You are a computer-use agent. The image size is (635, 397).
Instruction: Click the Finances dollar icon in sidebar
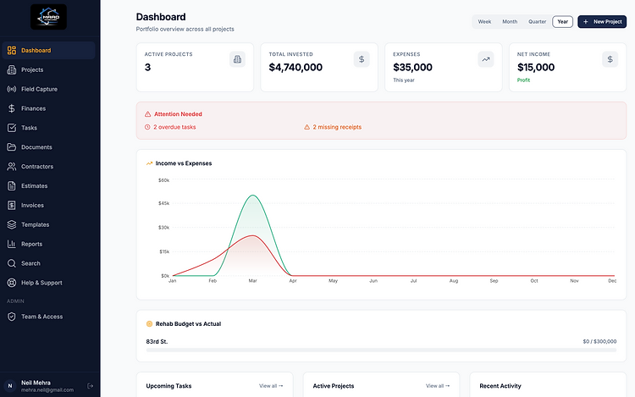coord(11,108)
